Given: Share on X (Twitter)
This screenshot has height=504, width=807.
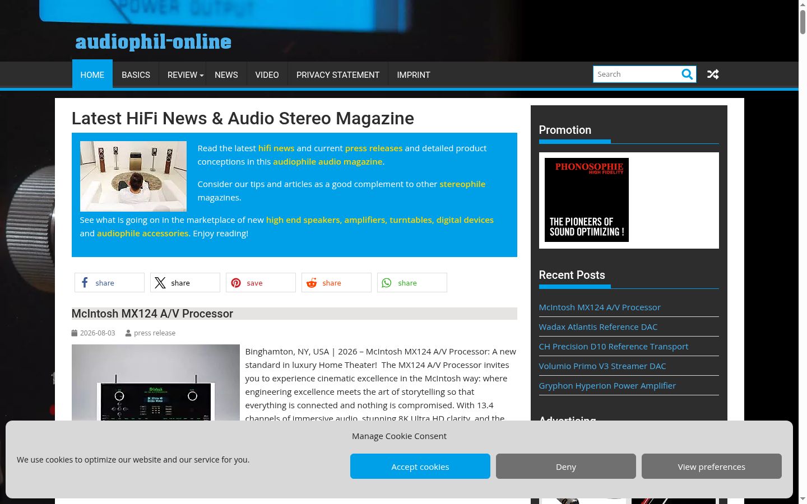Looking at the screenshot, I should 185,283.
